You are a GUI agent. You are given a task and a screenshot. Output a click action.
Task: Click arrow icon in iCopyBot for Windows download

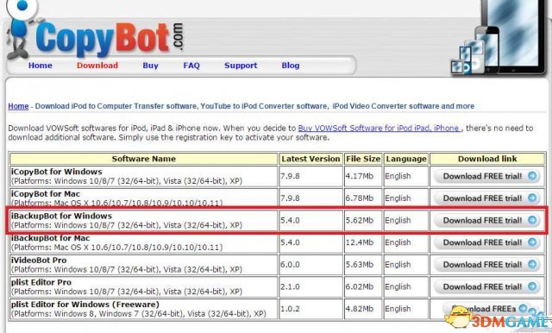click(x=532, y=176)
